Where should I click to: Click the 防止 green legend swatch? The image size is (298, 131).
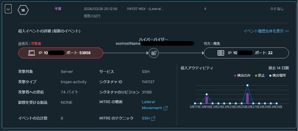point(256,76)
